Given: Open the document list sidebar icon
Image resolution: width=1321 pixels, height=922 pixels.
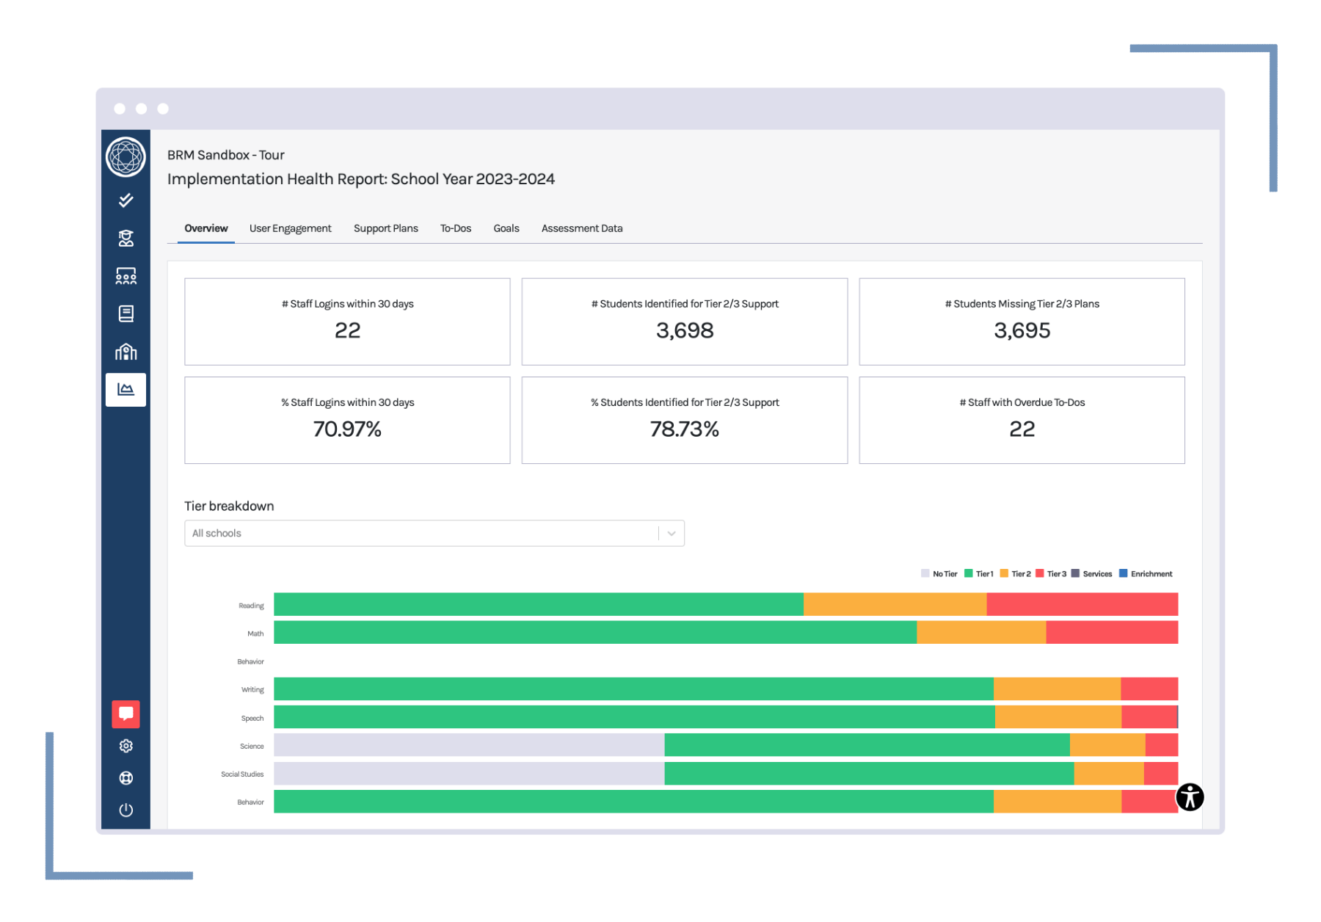Looking at the screenshot, I should point(125,314).
